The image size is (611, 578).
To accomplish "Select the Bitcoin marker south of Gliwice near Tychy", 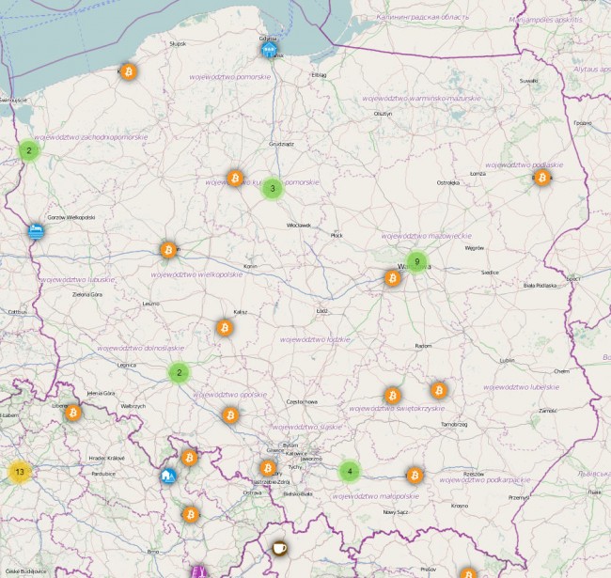I will click(268, 468).
